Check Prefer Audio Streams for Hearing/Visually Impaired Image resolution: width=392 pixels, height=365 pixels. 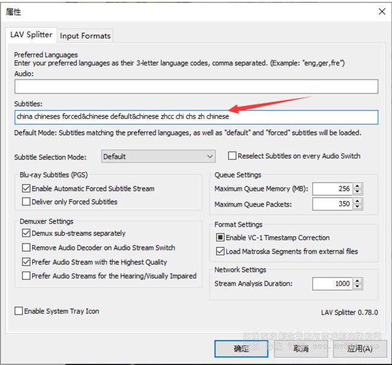[x=27, y=276]
